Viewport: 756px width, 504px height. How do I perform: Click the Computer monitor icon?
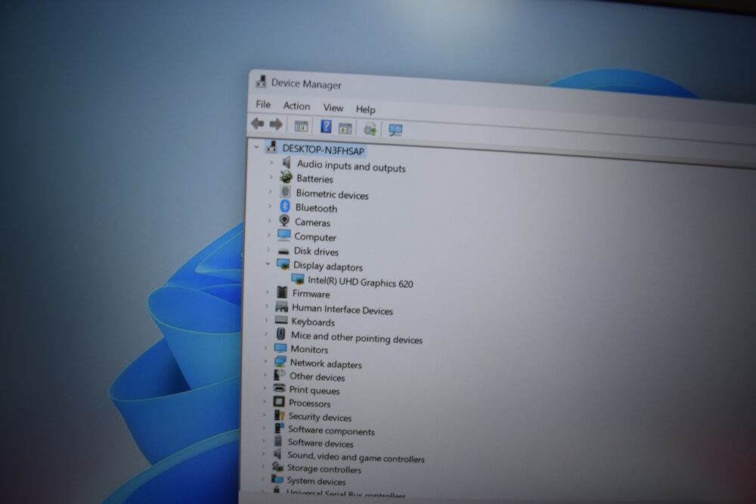click(284, 235)
